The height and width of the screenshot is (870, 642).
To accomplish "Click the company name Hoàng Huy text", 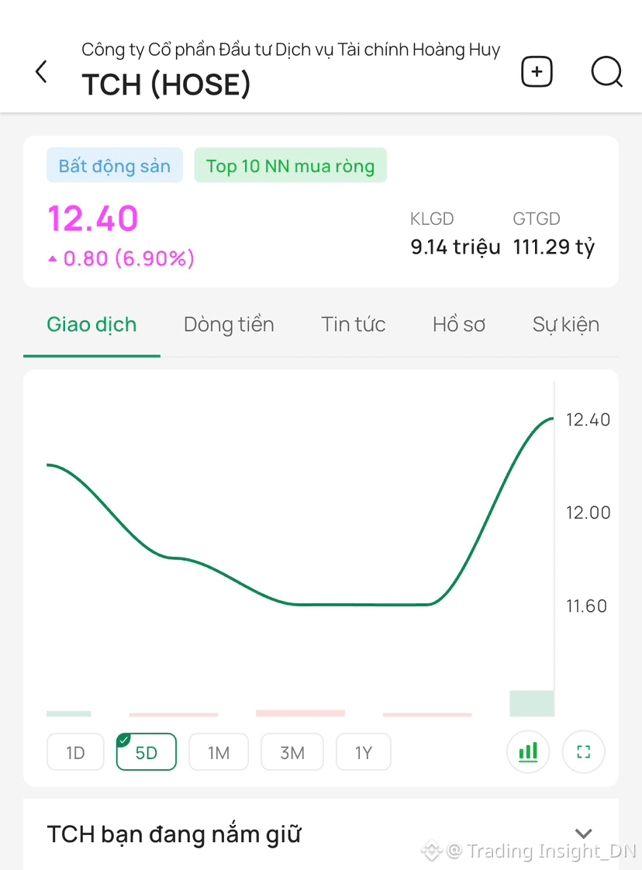I will (291, 50).
